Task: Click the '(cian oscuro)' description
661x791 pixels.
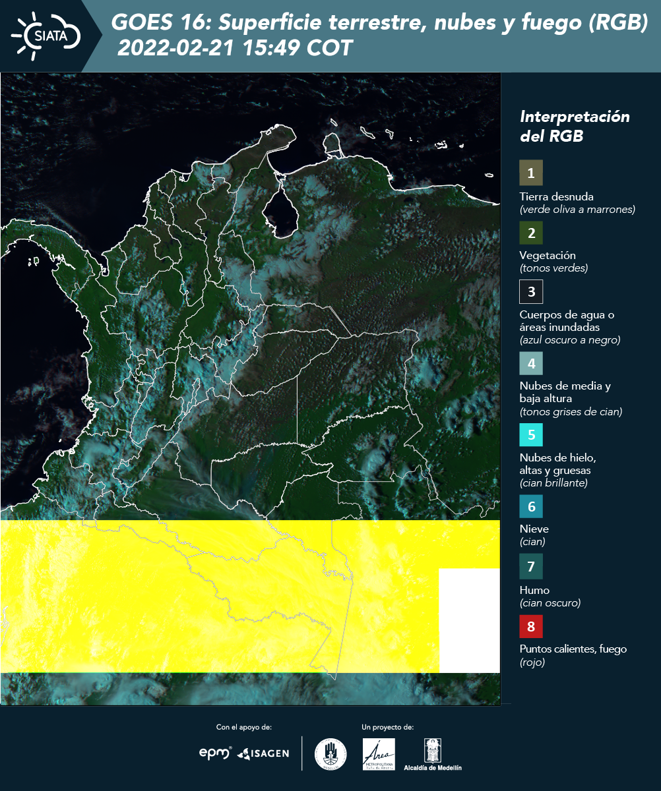Action: 550,602
